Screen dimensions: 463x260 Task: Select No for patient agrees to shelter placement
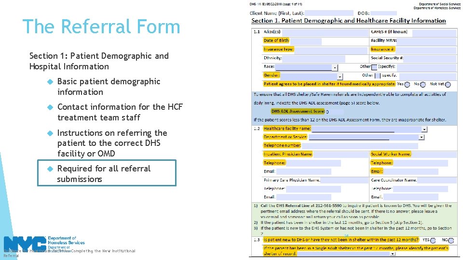point(423,85)
